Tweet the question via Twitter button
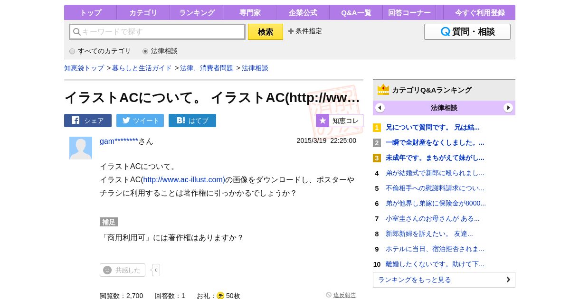The width and height of the screenshot is (570, 299). tap(140, 121)
